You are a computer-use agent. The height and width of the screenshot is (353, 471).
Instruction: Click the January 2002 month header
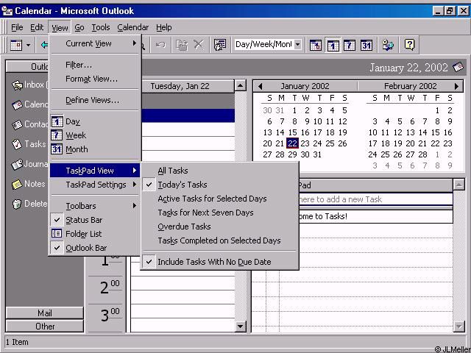[x=305, y=87]
